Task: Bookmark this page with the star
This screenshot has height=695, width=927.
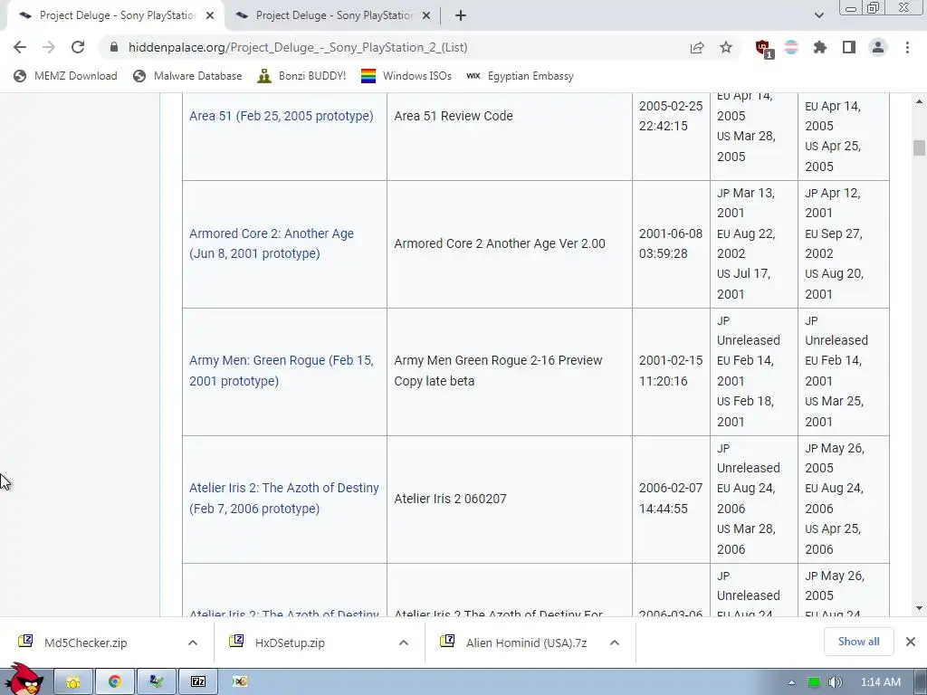Action: 726,47
